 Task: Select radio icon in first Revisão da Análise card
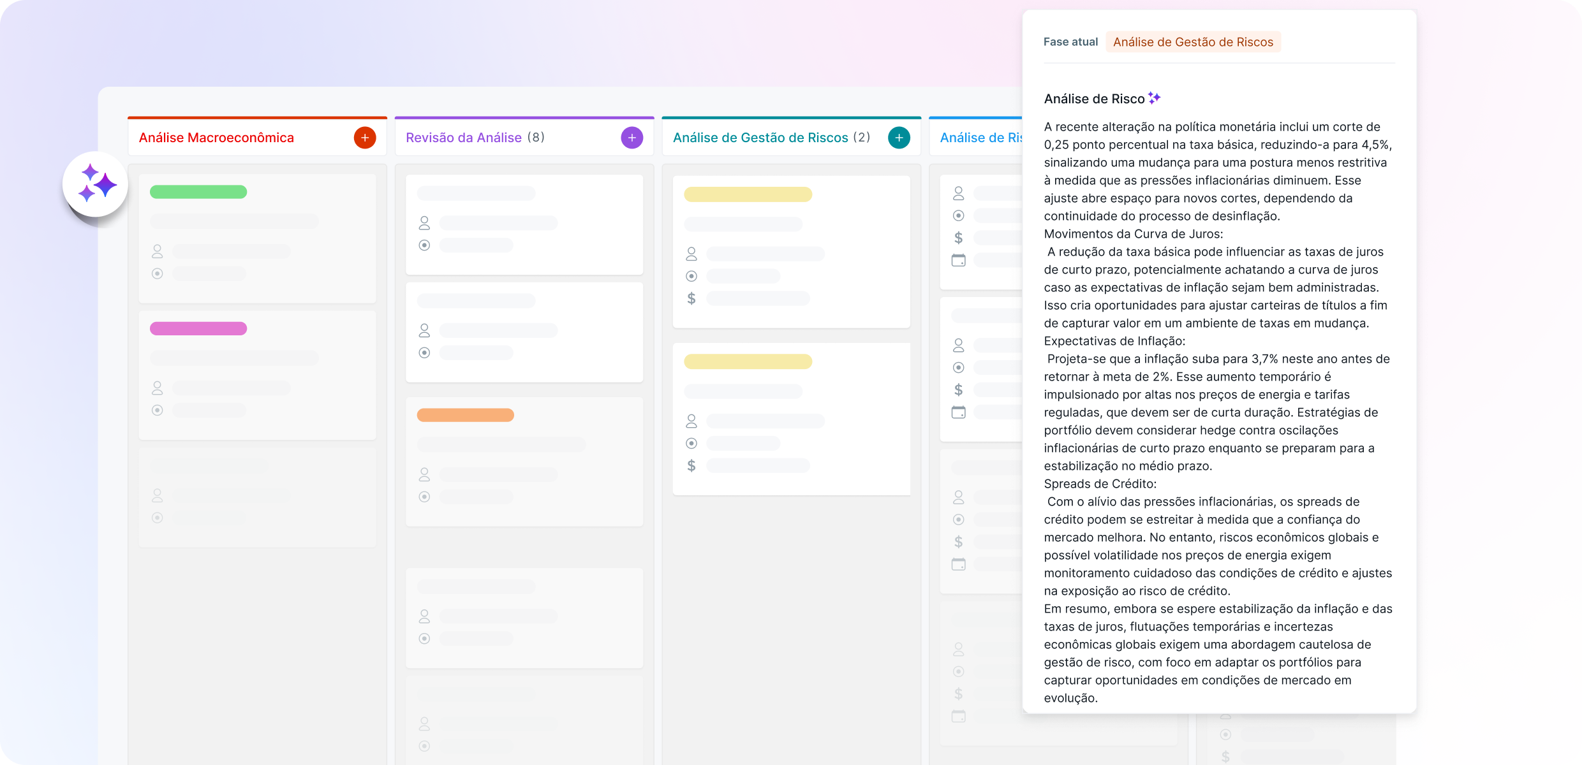pos(424,245)
